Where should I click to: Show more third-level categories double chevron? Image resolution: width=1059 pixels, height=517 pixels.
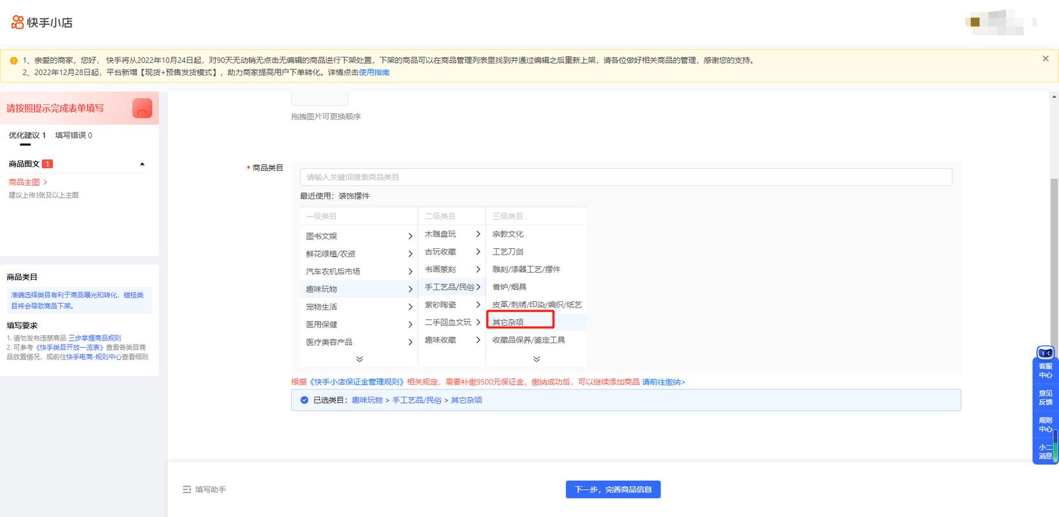coord(536,359)
